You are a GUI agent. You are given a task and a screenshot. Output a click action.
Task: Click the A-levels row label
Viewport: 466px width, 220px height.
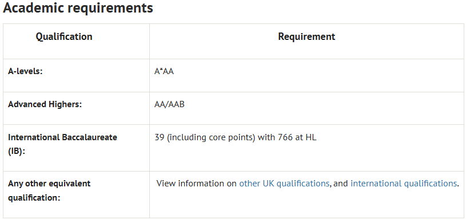(25, 71)
